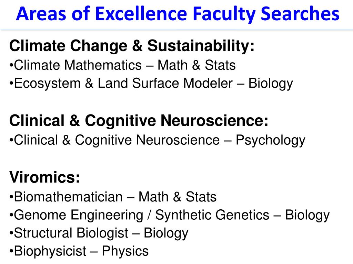The image size is (353, 264).
Task: Click the Climate Mathematics – Math & Stats line
Action: pos(122,65)
